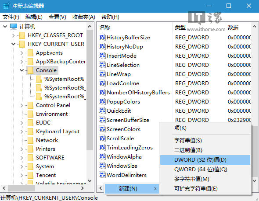Click the WindowAlpha DWORD value icon
The height and width of the screenshot is (201, 259).
(102, 156)
